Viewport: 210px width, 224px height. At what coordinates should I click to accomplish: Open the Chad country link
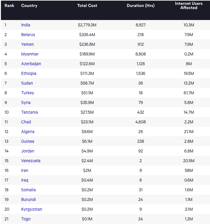(x=26, y=122)
